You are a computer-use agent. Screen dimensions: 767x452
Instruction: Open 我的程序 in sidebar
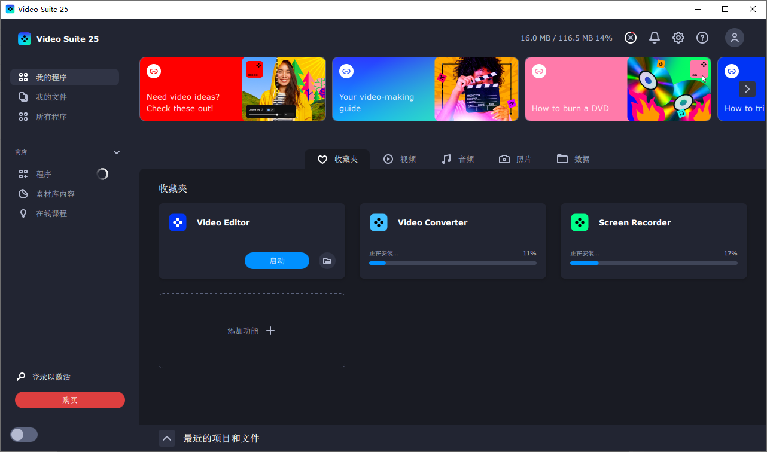(65, 77)
